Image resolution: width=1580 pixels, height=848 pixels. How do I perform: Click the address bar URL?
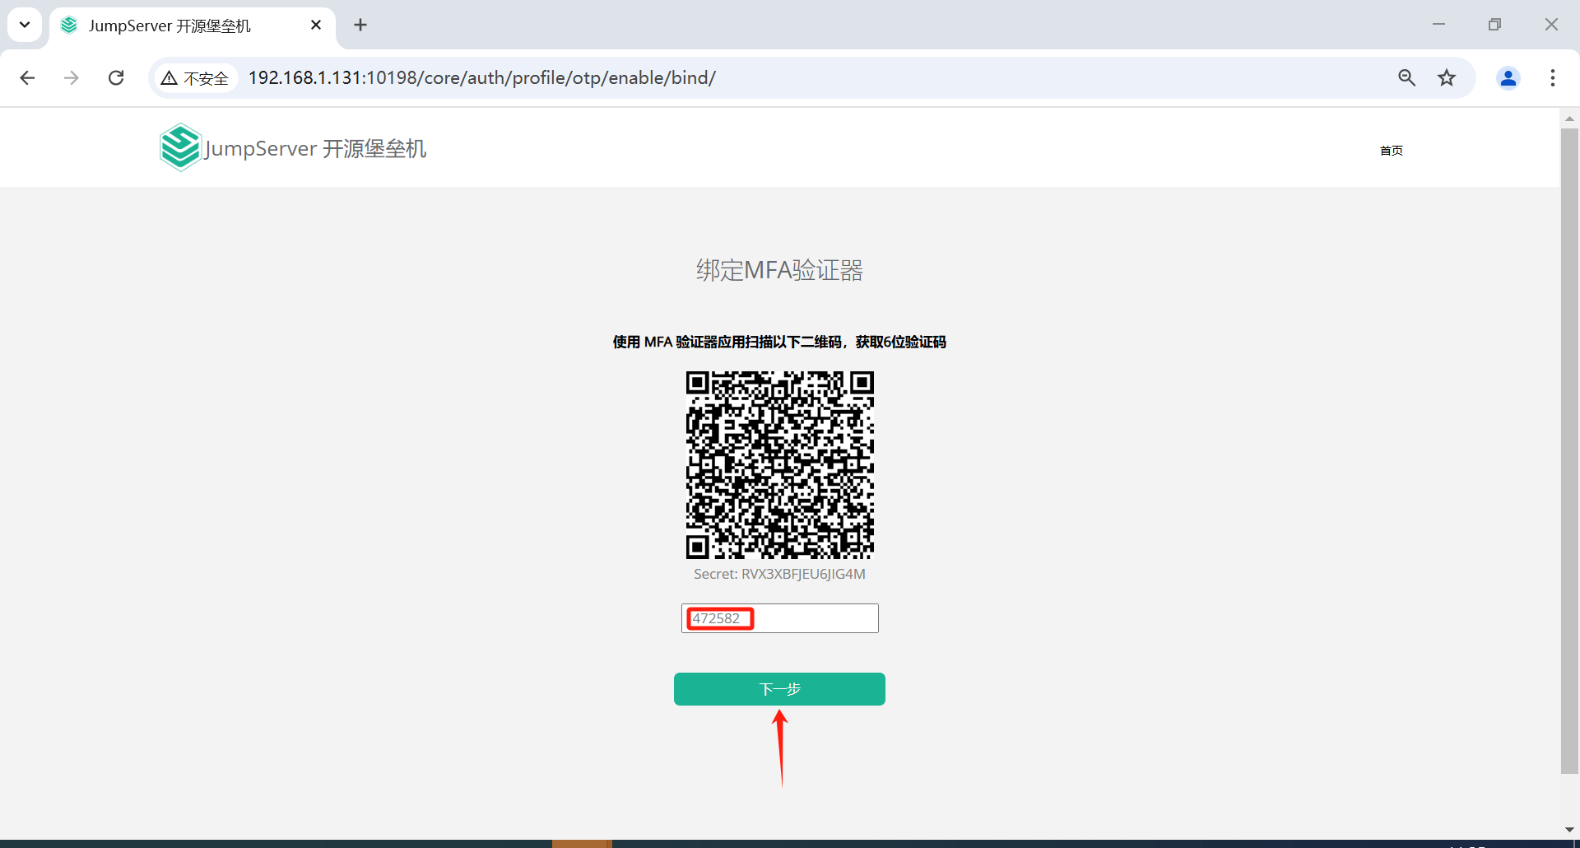482,77
